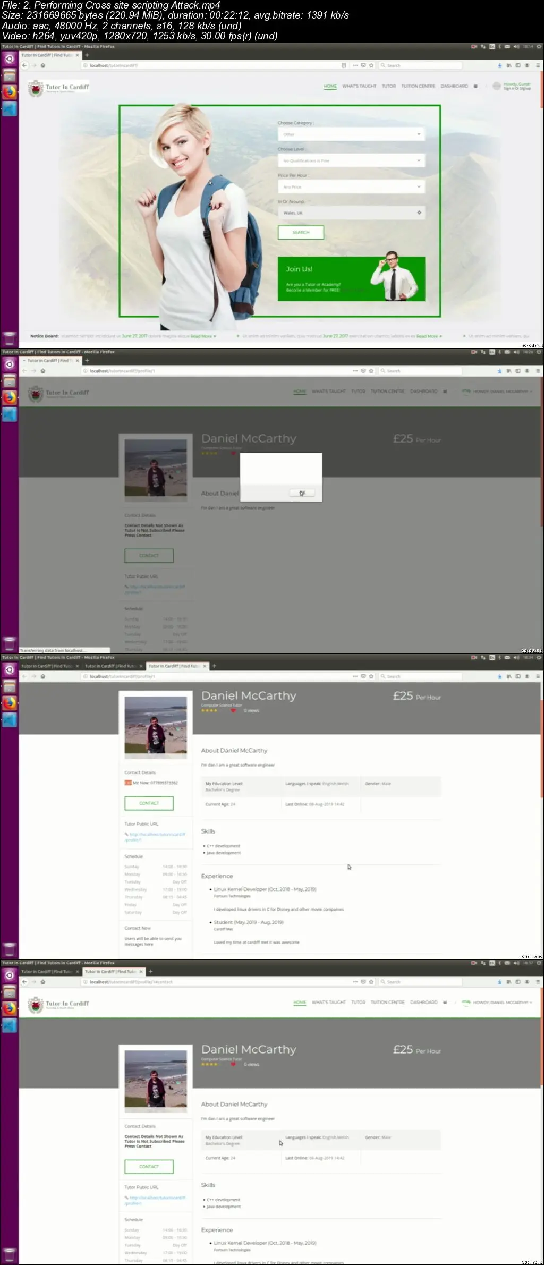Click the Firefox back arrow in the #contact frame
The width and height of the screenshot is (544, 1265).
pos(24,982)
